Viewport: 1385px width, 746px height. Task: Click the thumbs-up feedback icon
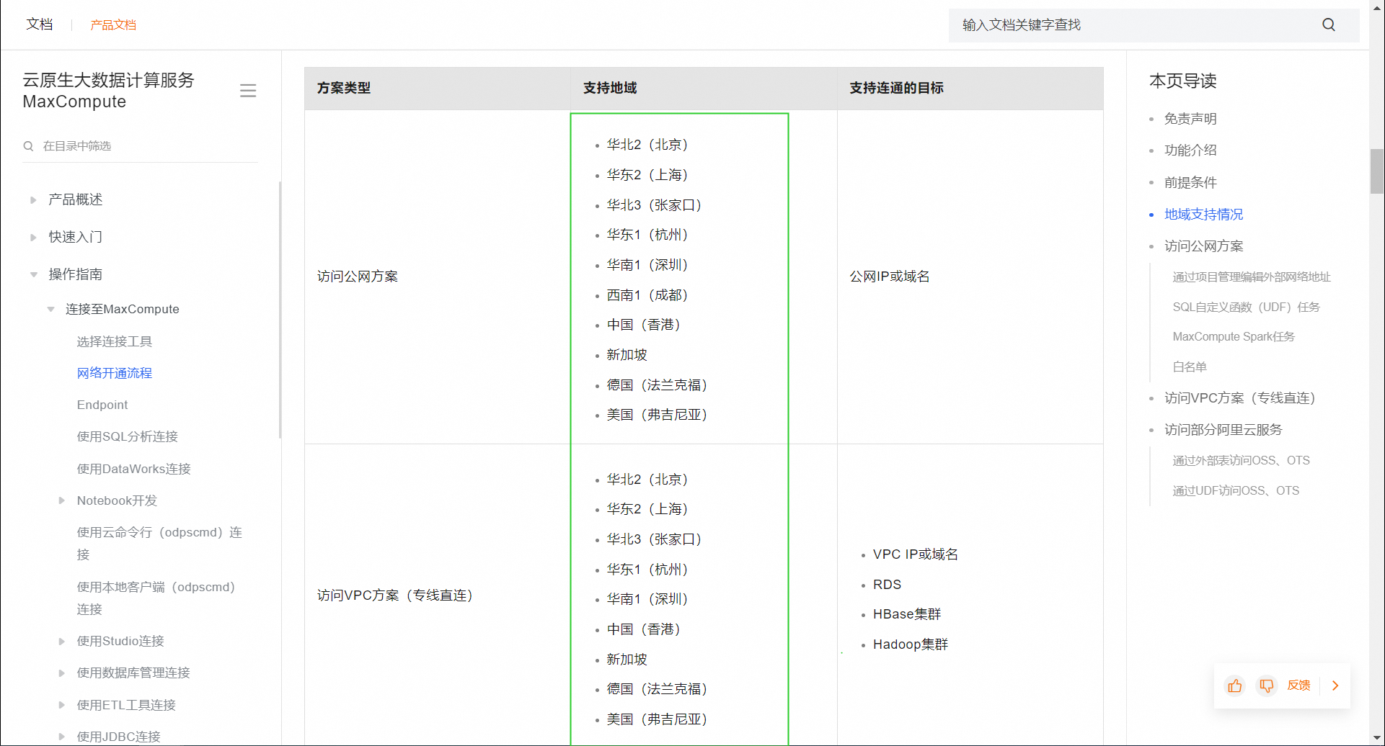tap(1235, 686)
